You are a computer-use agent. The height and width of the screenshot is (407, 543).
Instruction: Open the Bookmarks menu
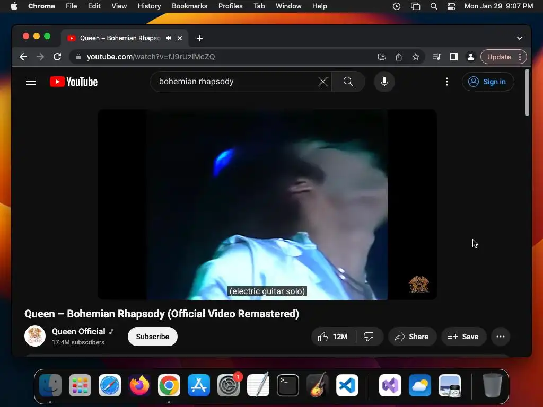pos(189,6)
